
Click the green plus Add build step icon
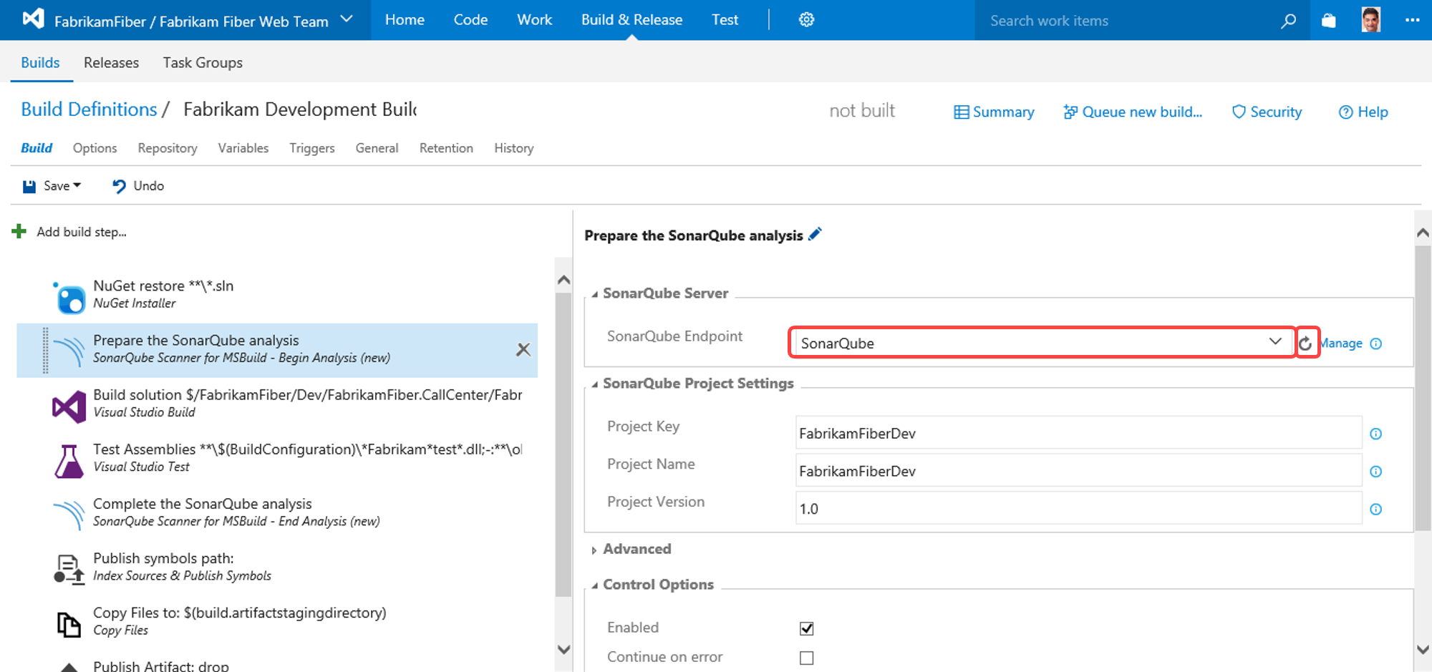point(19,231)
